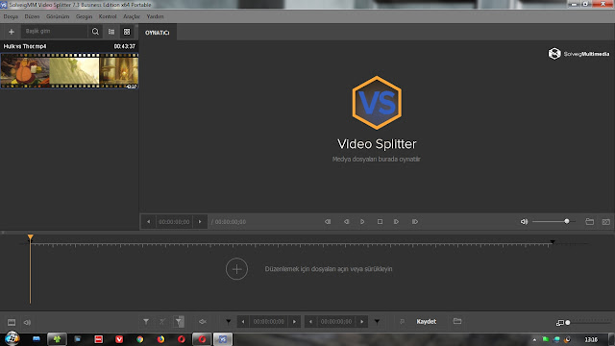Click the play button in player

(362, 222)
